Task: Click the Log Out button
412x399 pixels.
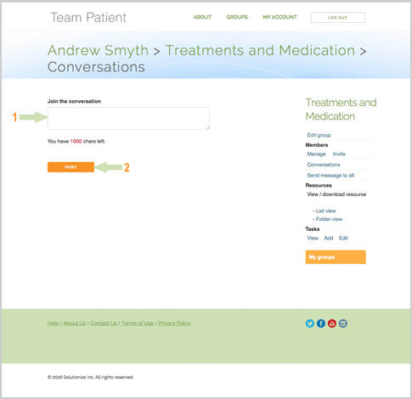Action: pos(337,18)
